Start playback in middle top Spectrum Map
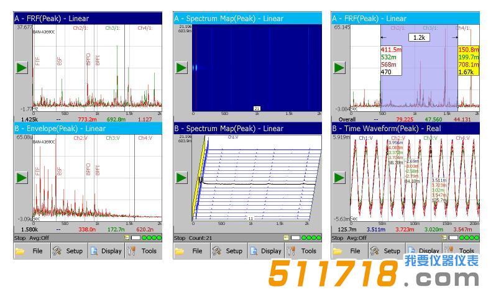This screenshot has width=496, height=302. point(181,67)
